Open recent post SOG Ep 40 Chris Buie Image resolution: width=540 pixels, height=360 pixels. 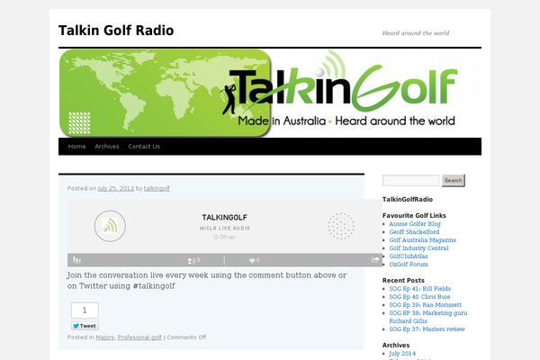[x=419, y=297]
